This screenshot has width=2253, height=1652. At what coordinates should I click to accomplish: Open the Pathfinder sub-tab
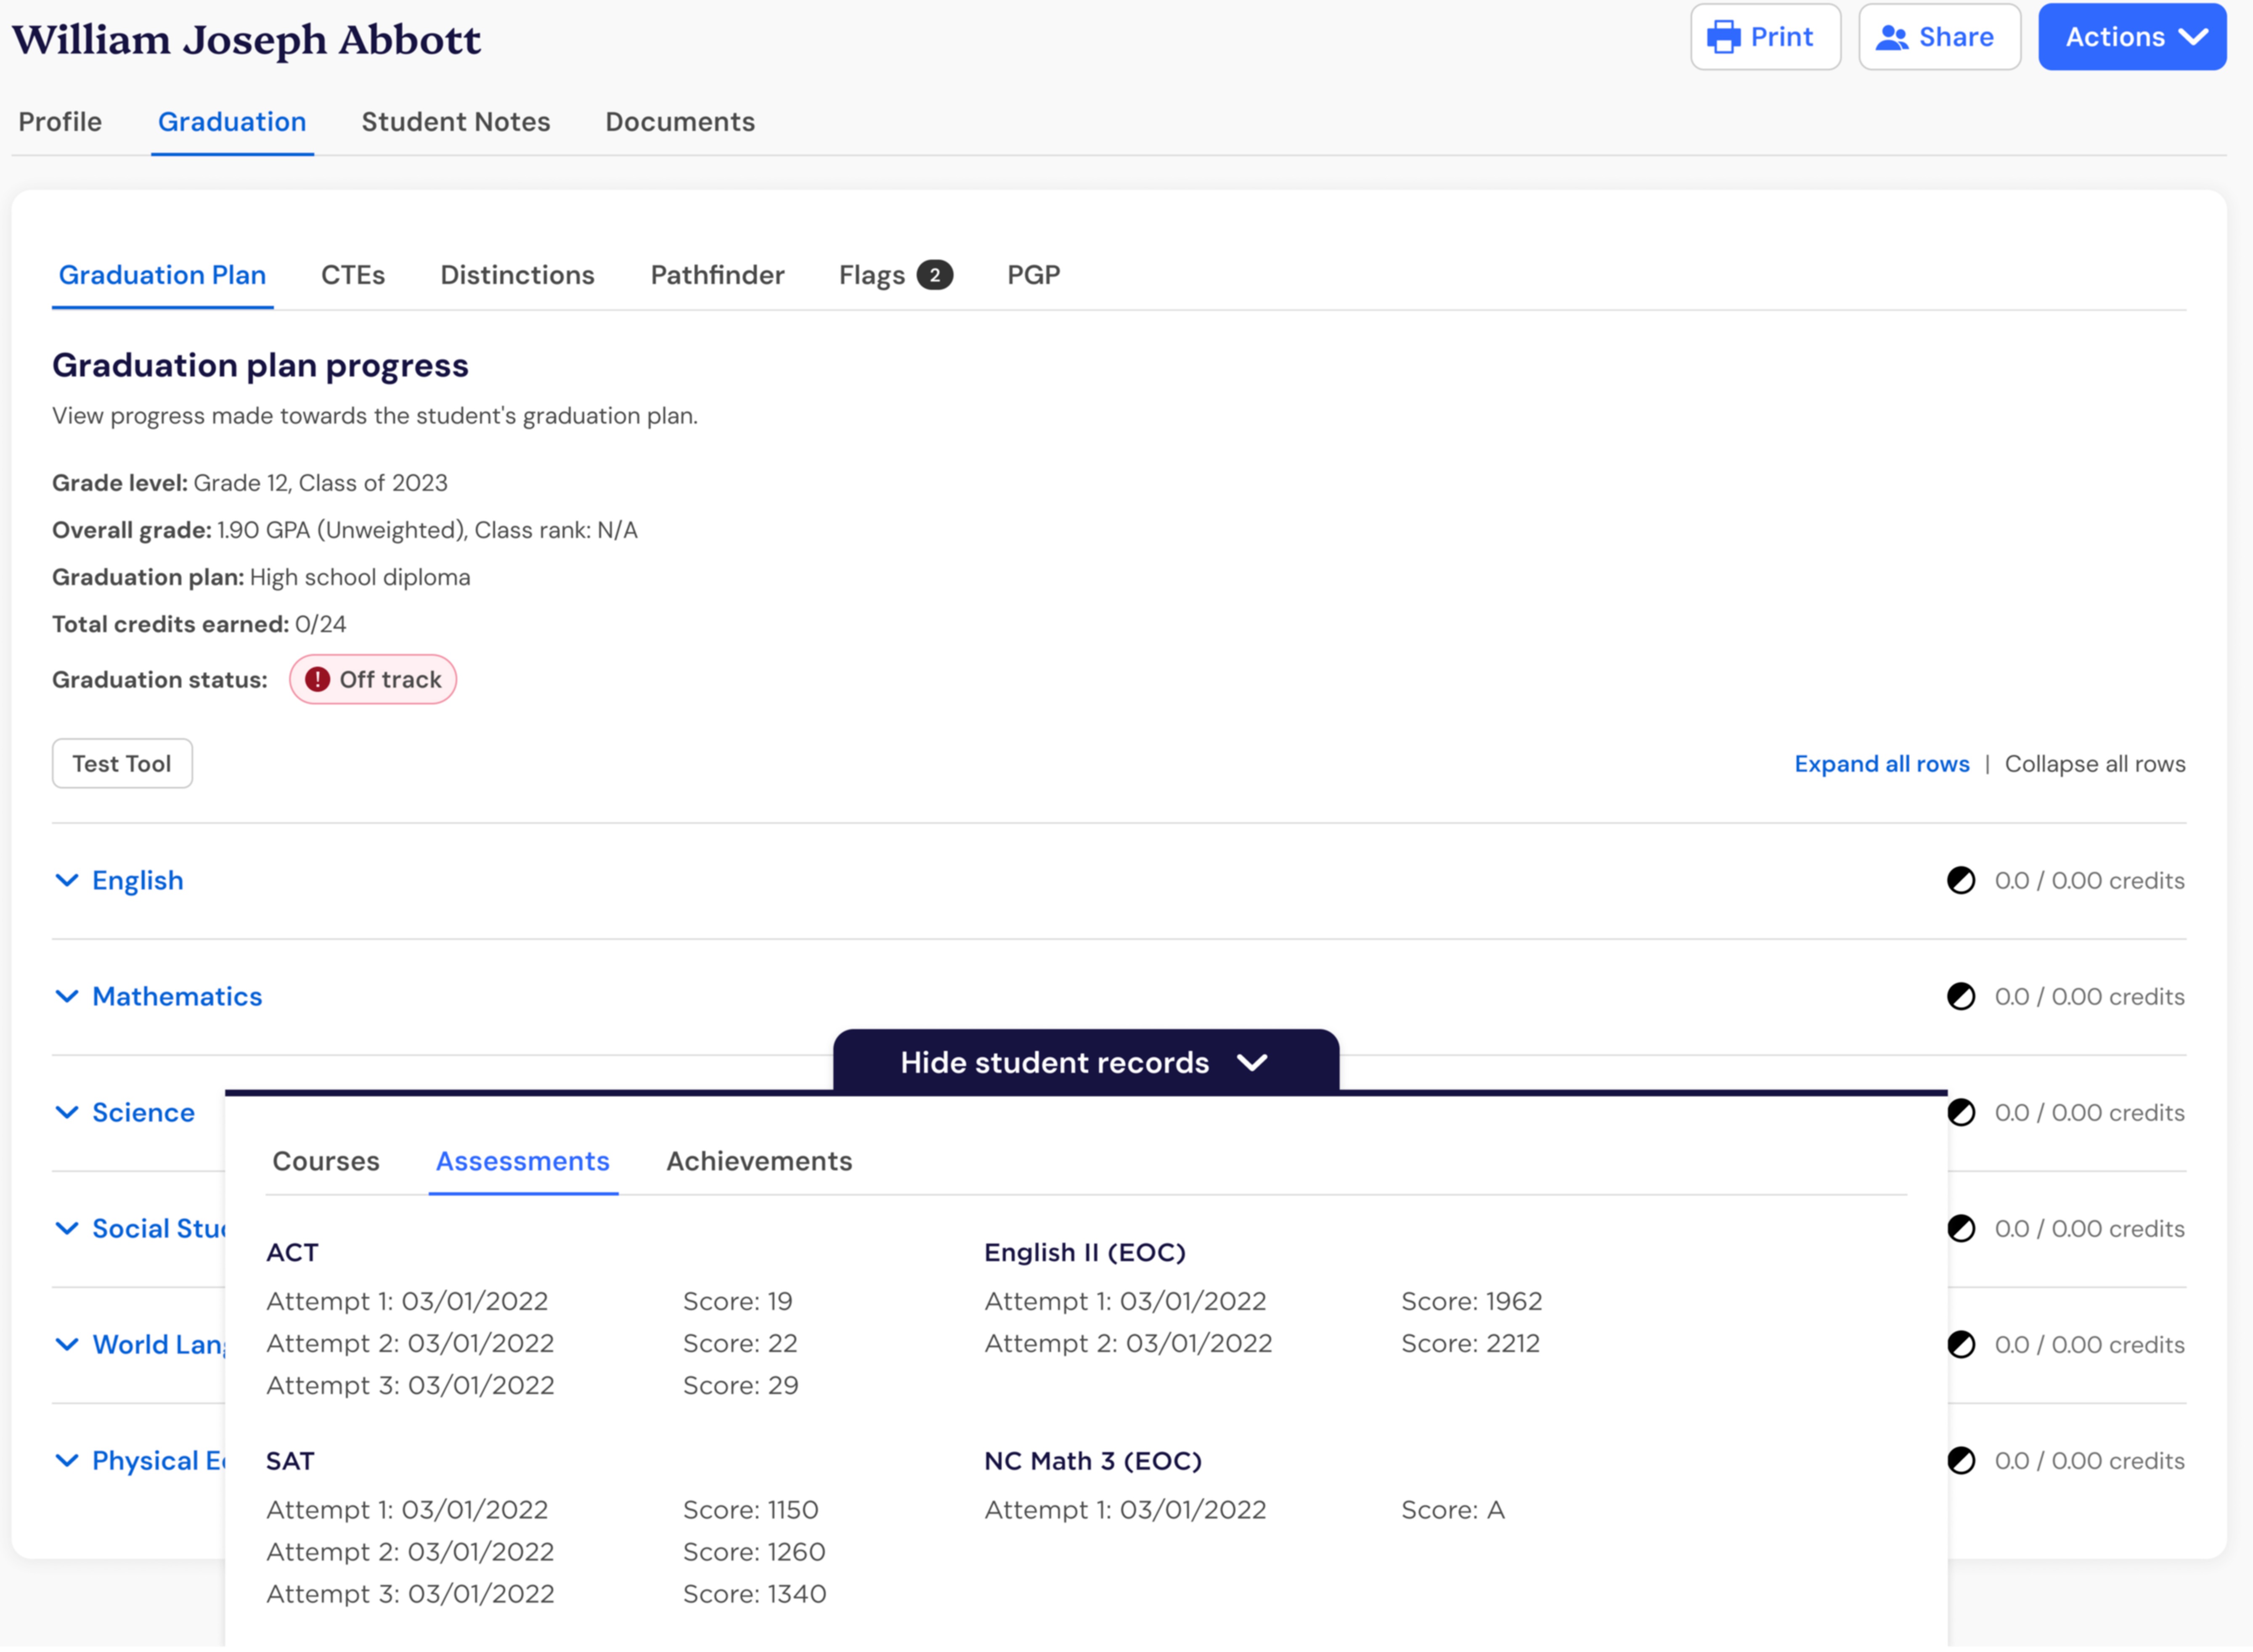[x=717, y=275]
